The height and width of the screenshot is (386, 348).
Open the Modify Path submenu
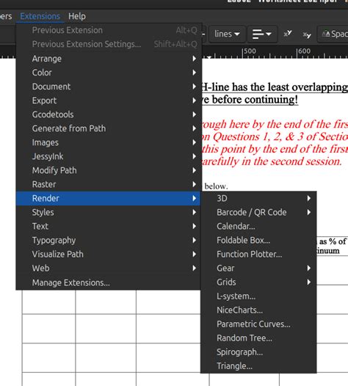[109, 170]
